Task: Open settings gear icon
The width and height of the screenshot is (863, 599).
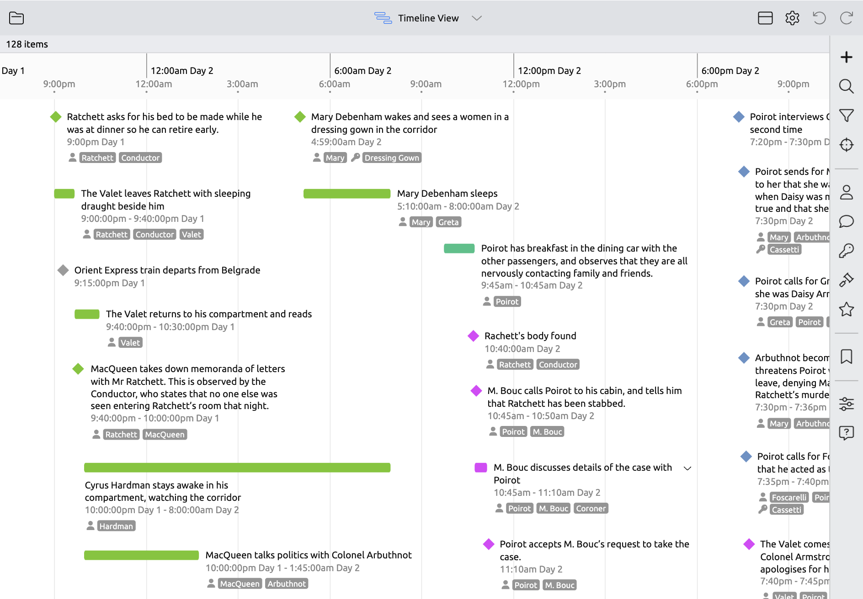Action: point(792,18)
